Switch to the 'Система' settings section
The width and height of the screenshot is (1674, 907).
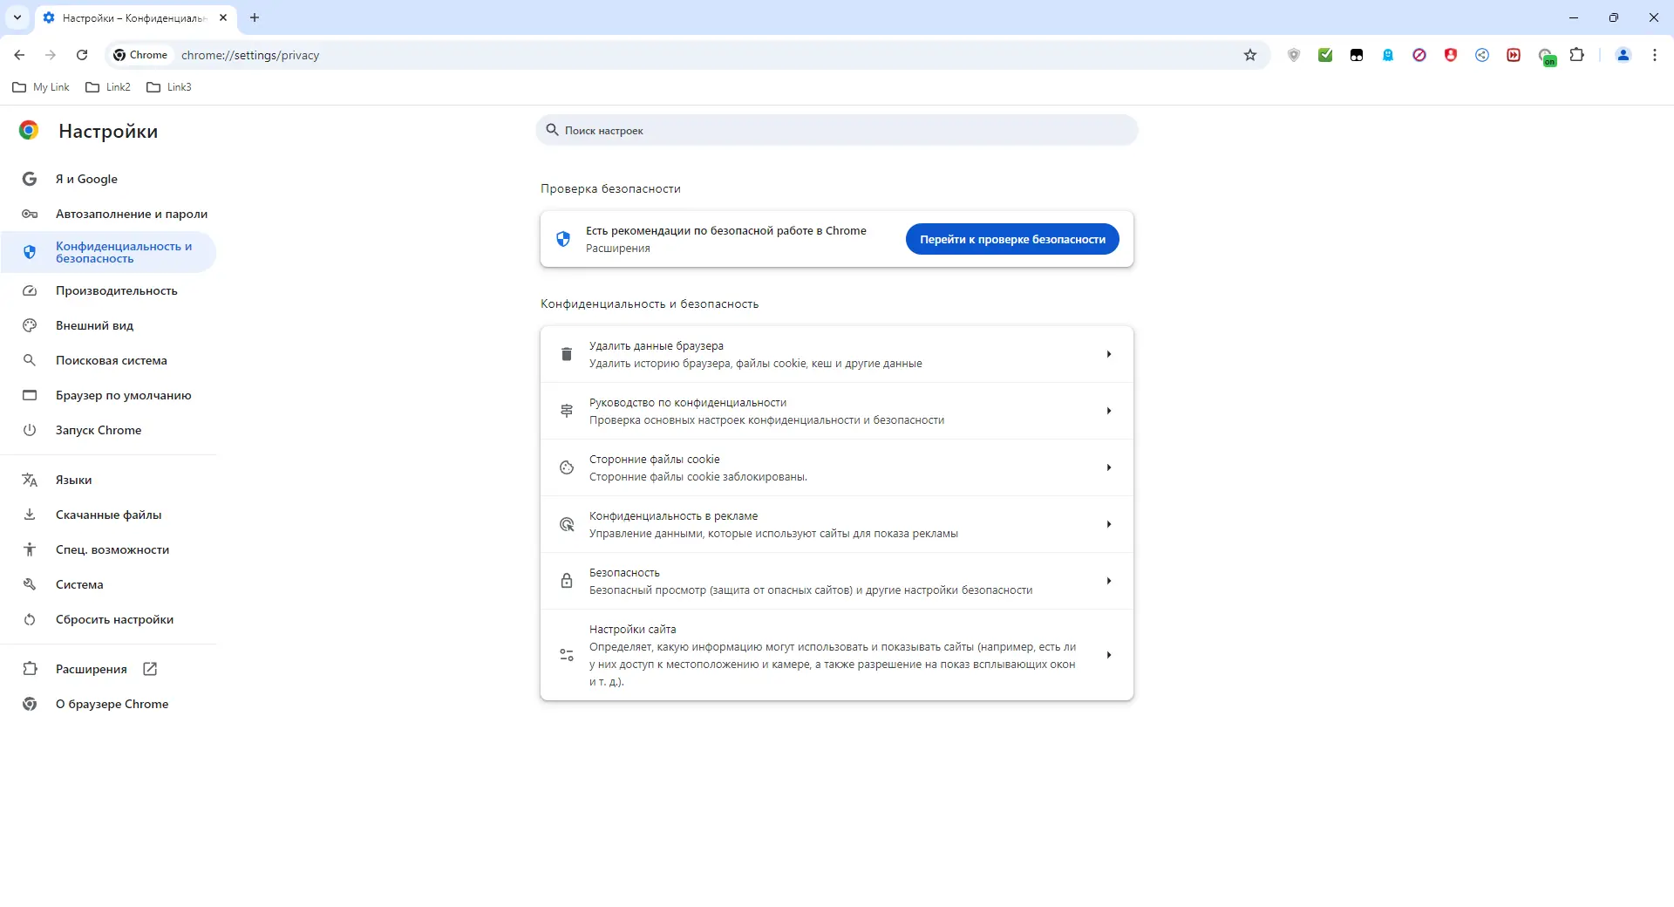[x=78, y=584]
